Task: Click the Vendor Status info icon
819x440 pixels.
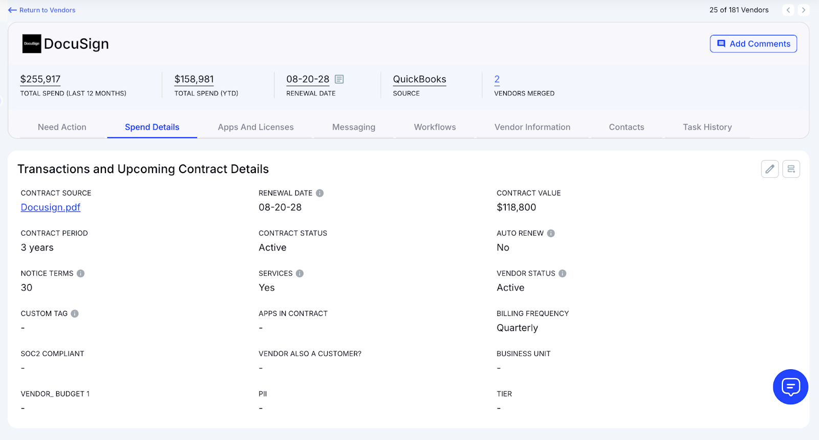Action: (562, 274)
